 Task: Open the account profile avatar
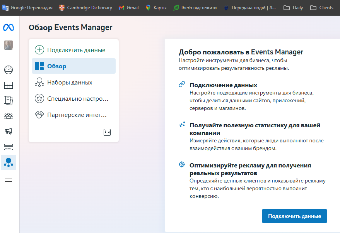pyautogui.click(x=9, y=45)
